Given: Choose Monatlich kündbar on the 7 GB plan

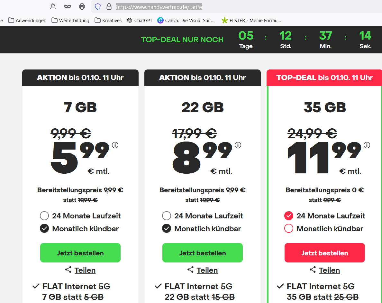Looking at the screenshot, I should pos(44,229).
